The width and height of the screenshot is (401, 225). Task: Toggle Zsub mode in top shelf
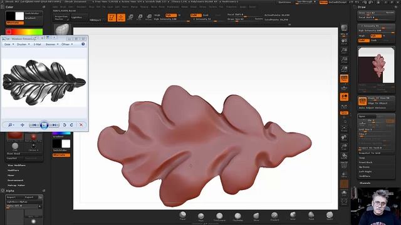point(206,15)
